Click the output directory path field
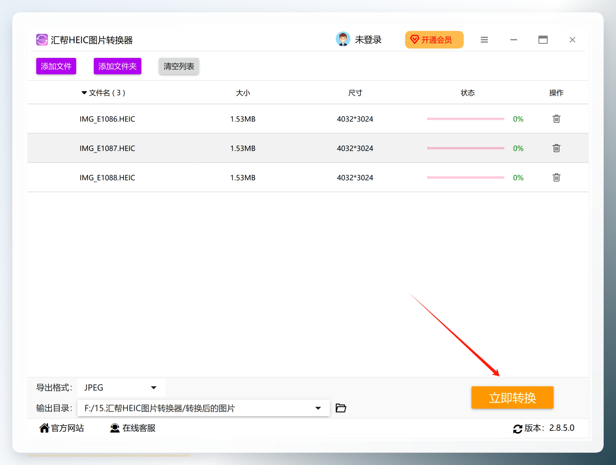 204,408
